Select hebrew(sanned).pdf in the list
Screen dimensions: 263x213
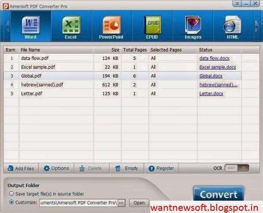point(122,85)
